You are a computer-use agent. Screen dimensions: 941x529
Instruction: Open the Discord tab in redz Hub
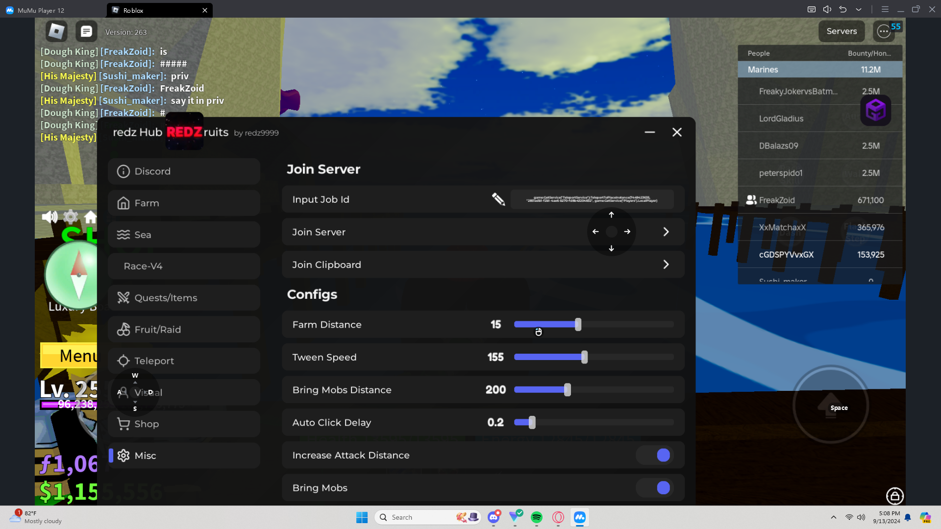[x=184, y=171]
